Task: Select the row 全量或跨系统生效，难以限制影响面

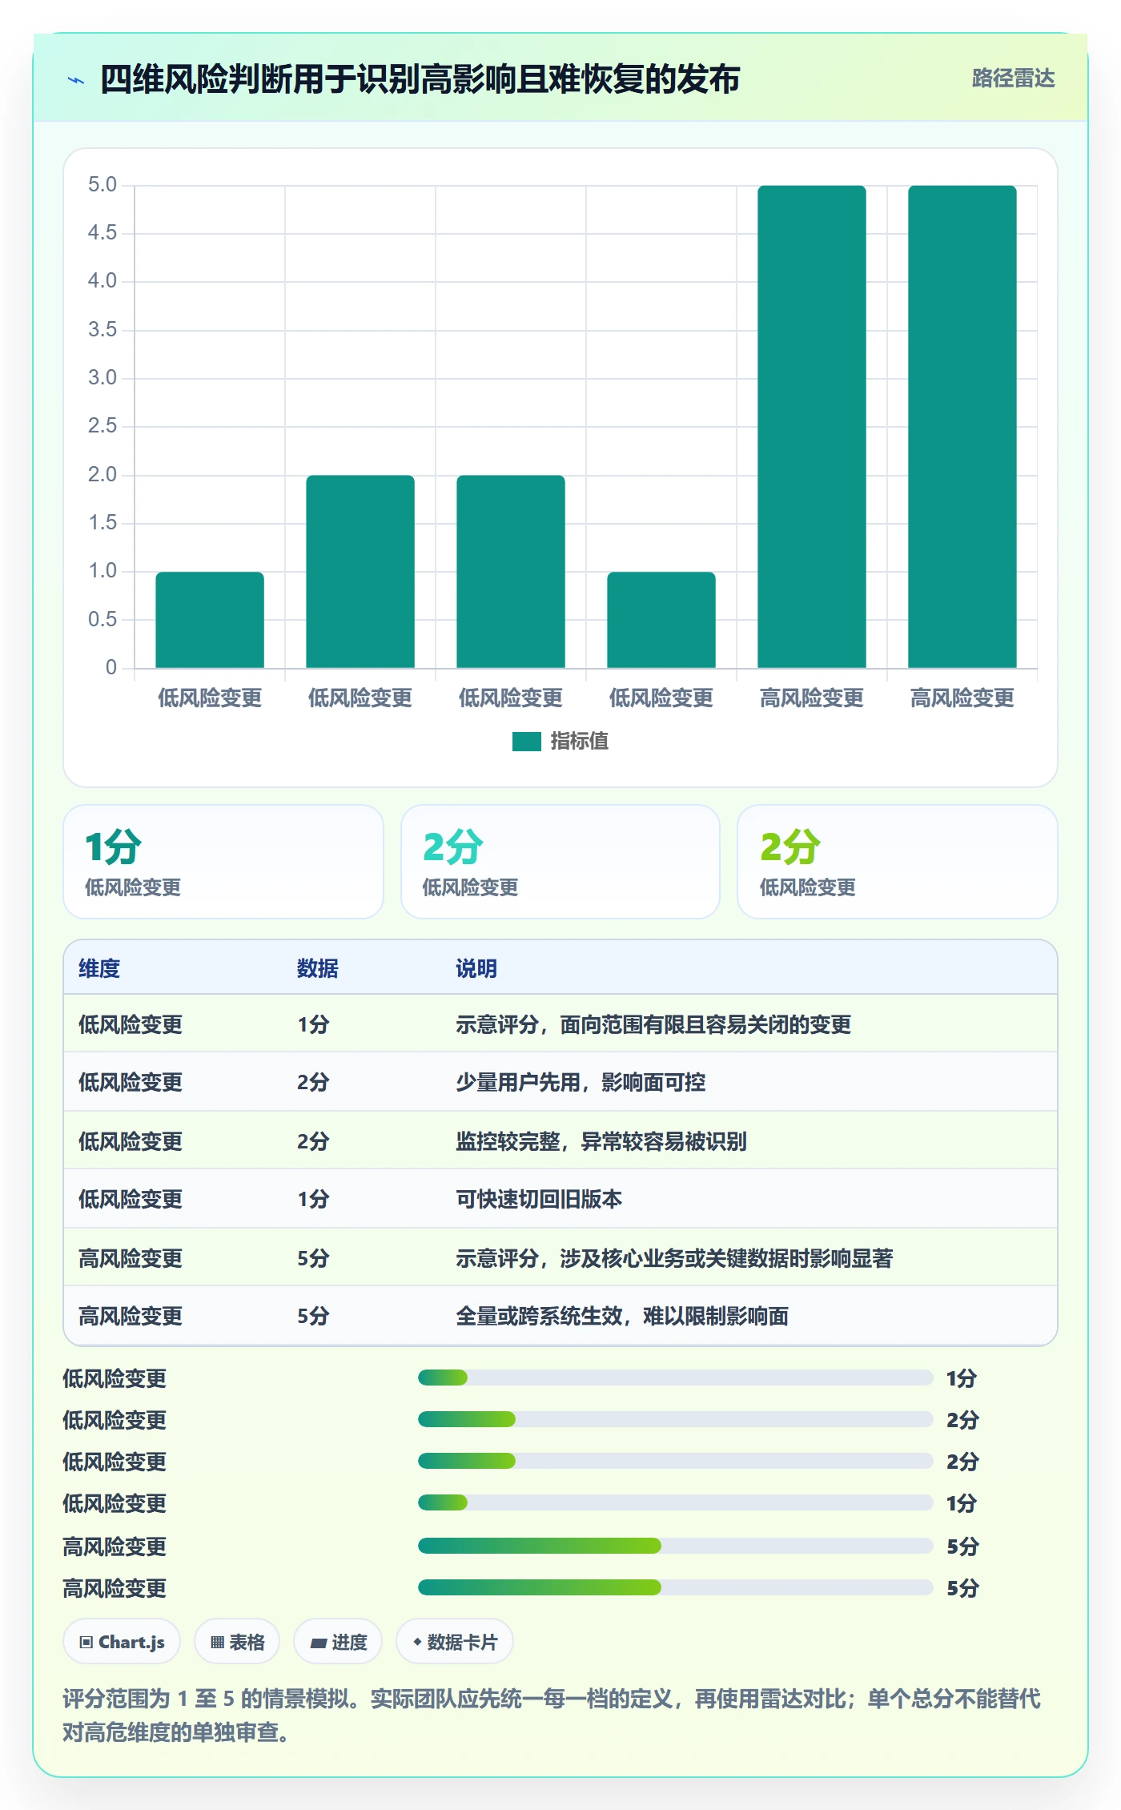Action: [x=560, y=1316]
